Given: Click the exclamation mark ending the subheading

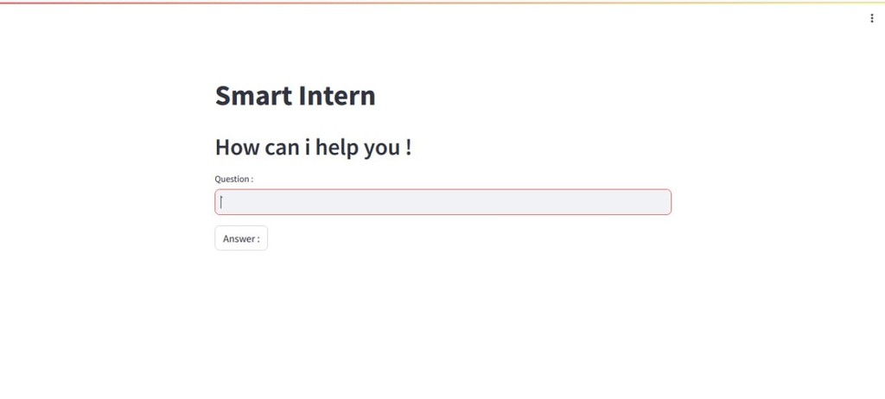Looking at the screenshot, I should coord(408,148).
